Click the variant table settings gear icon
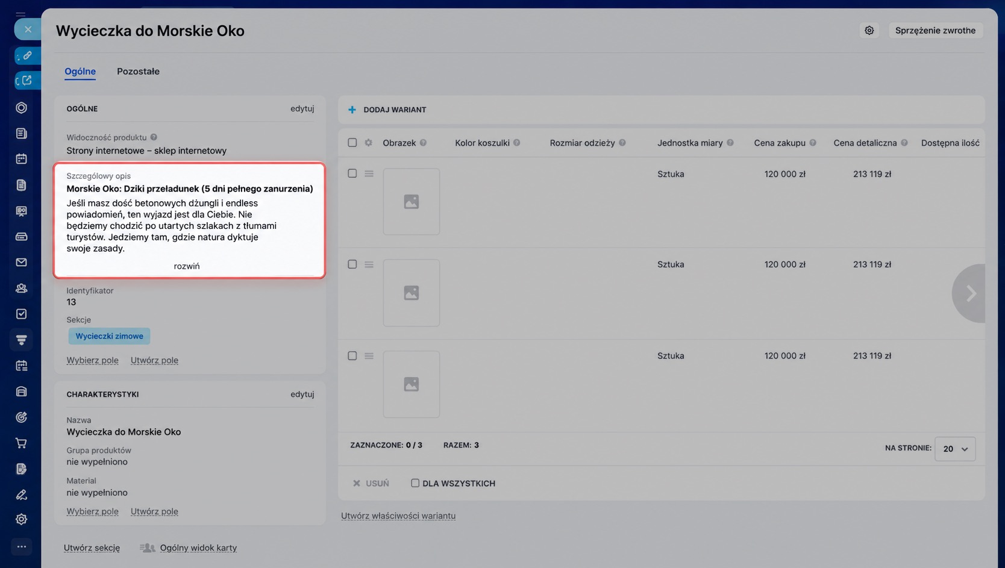Viewport: 1005px width, 568px height. point(369,143)
